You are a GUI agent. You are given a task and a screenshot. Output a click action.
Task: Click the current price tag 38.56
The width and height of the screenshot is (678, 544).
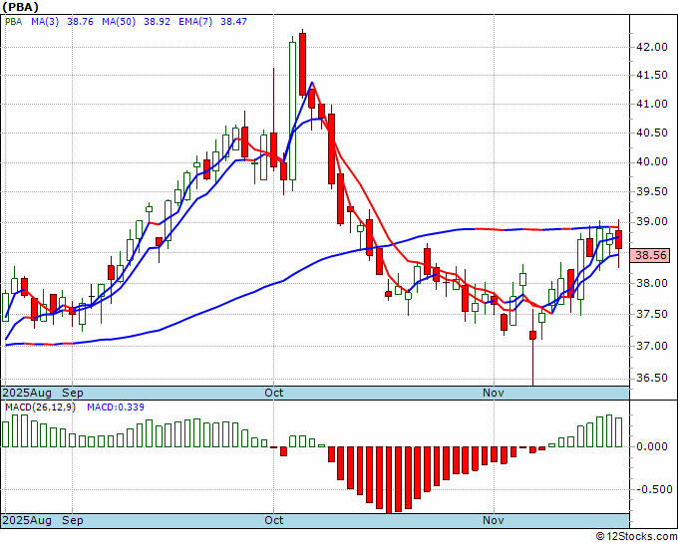tap(651, 255)
